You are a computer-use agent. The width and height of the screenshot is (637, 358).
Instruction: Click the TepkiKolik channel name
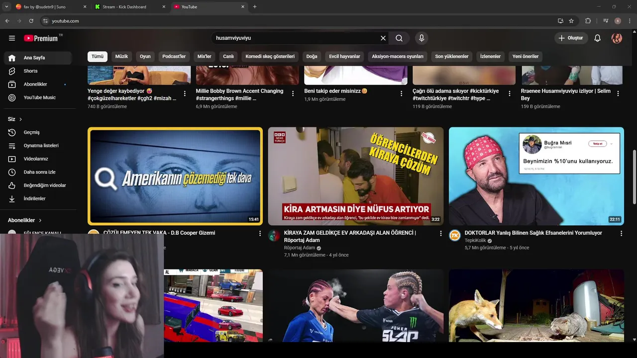coord(475,241)
